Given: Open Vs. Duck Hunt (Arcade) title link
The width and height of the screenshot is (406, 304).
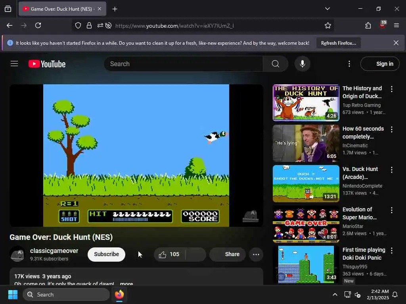Looking at the screenshot, I should point(360,173).
